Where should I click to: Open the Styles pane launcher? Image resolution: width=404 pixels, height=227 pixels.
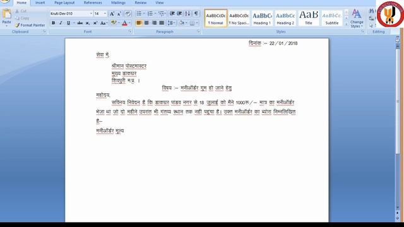click(x=362, y=32)
